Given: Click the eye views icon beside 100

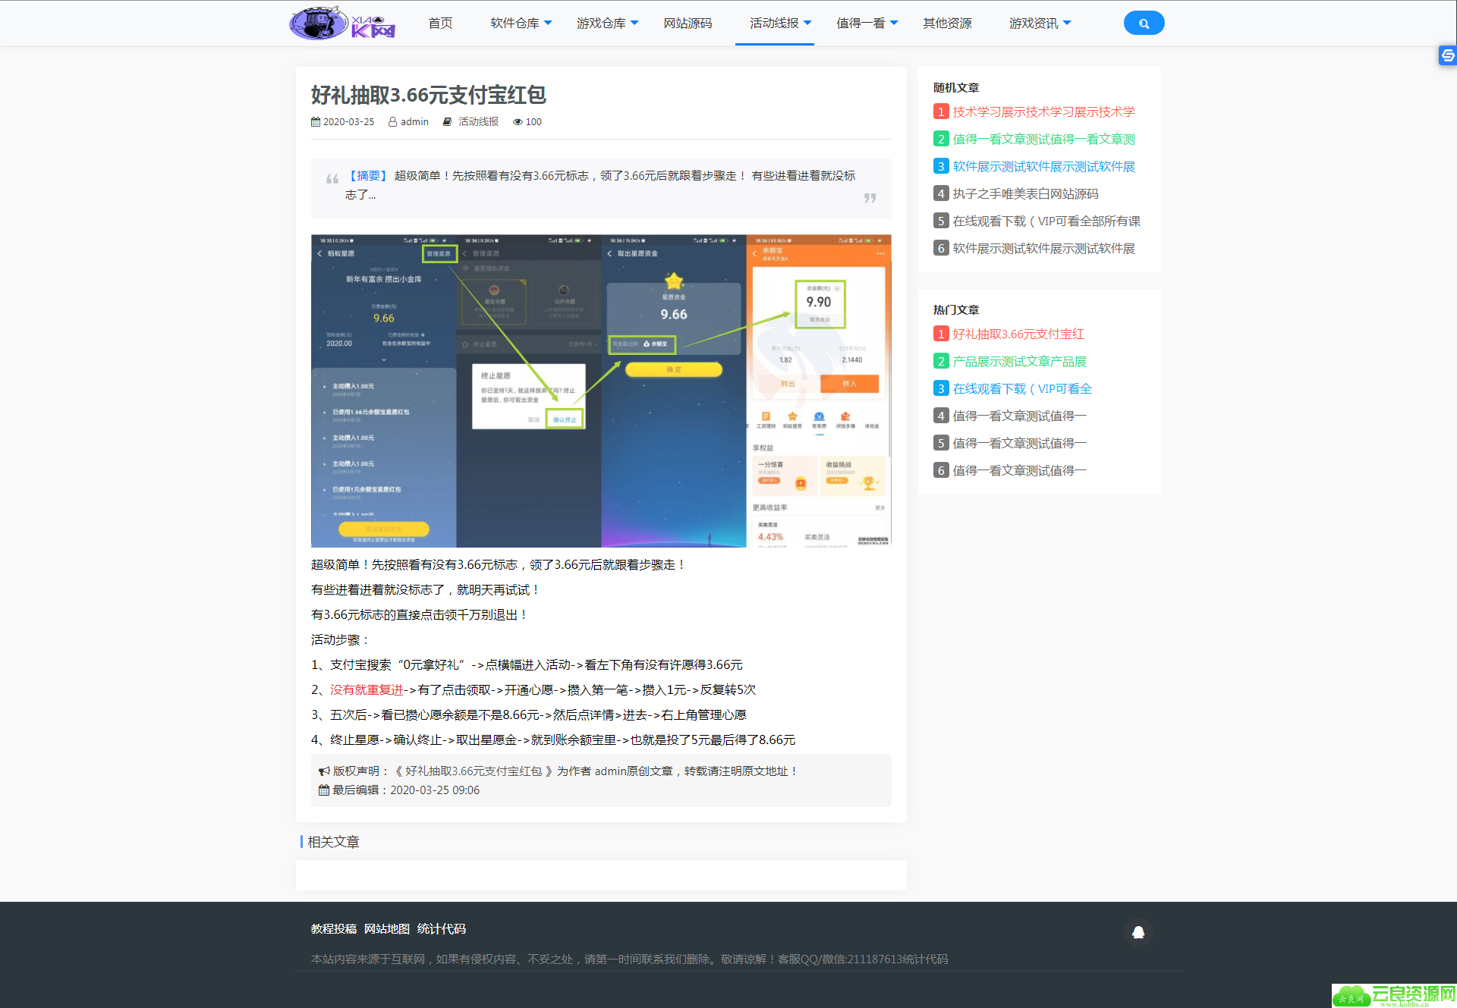Looking at the screenshot, I should [518, 122].
